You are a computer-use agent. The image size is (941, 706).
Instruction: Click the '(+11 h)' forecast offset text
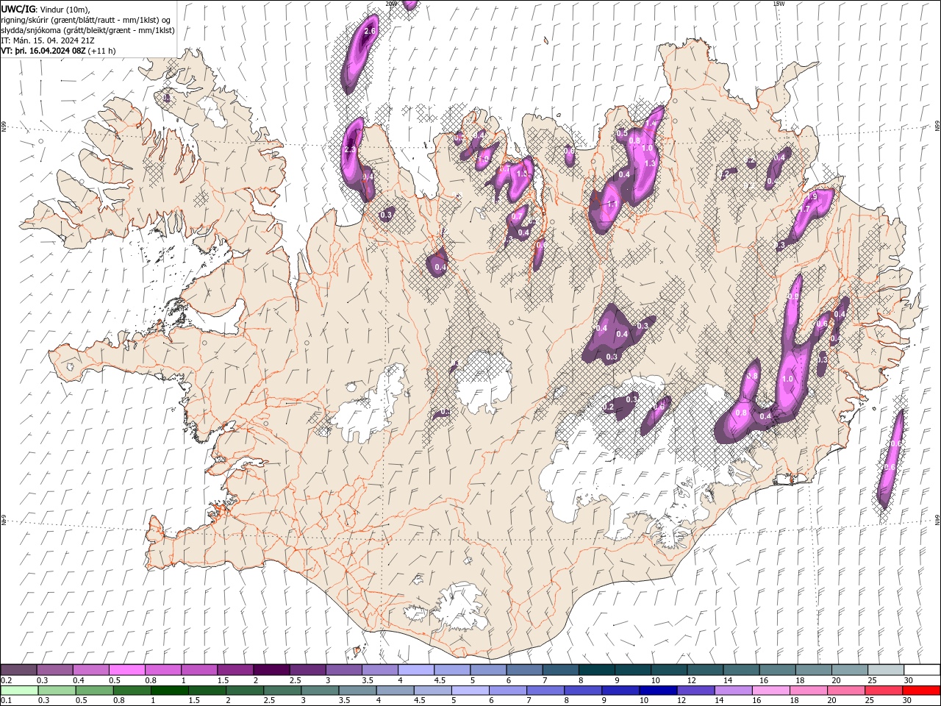pos(101,51)
